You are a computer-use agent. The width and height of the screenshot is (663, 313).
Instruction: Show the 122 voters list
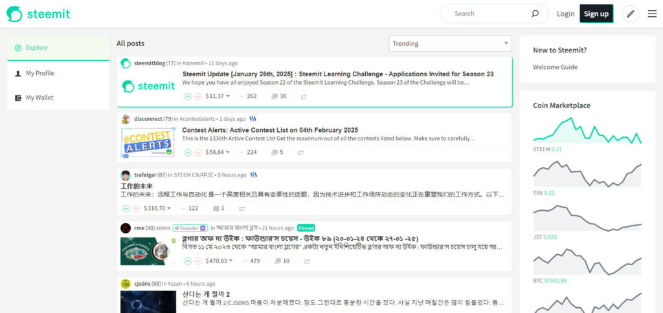[190, 208]
